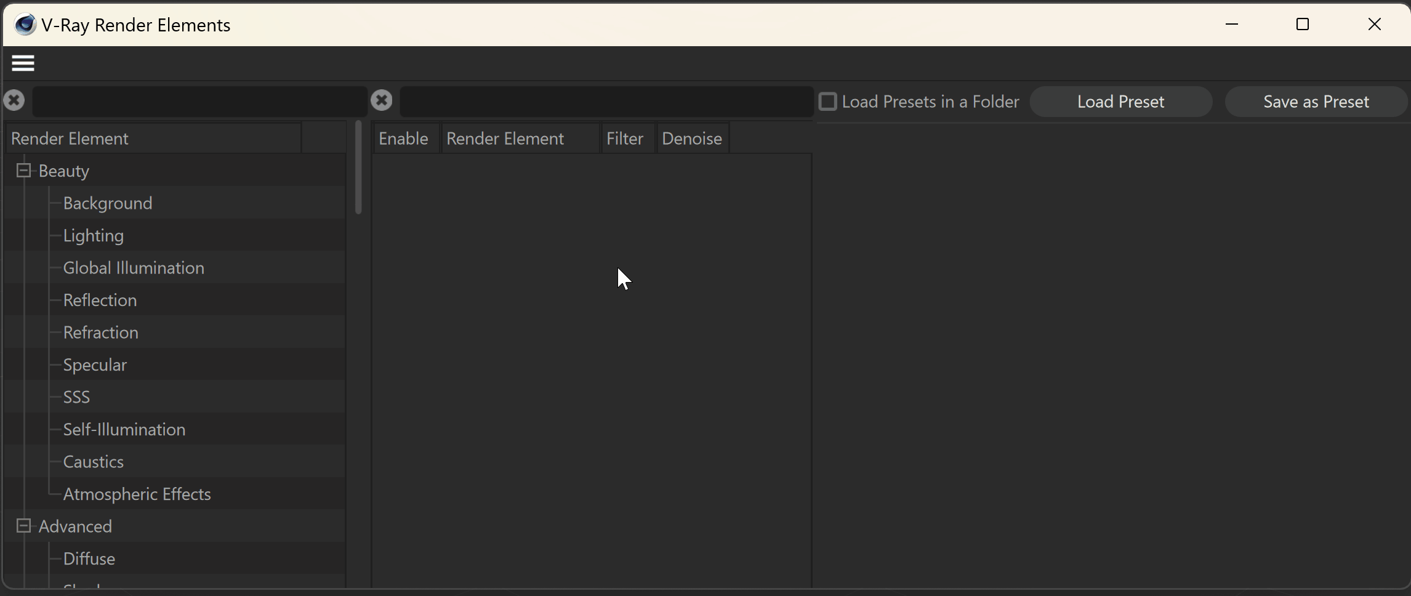Click the Denoise column header
The image size is (1411, 596).
[x=692, y=138]
